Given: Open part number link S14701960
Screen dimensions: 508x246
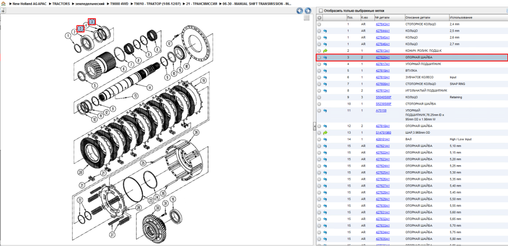Looking at the screenshot, I should tap(384, 133).
